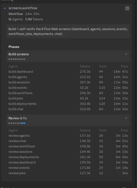This screenshot has width=137, height=188.
Task: Open the review:agents row
Action: (68, 135)
